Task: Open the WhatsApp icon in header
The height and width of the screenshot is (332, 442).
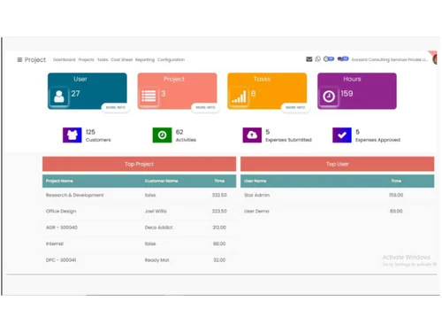Action: point(317,59)
